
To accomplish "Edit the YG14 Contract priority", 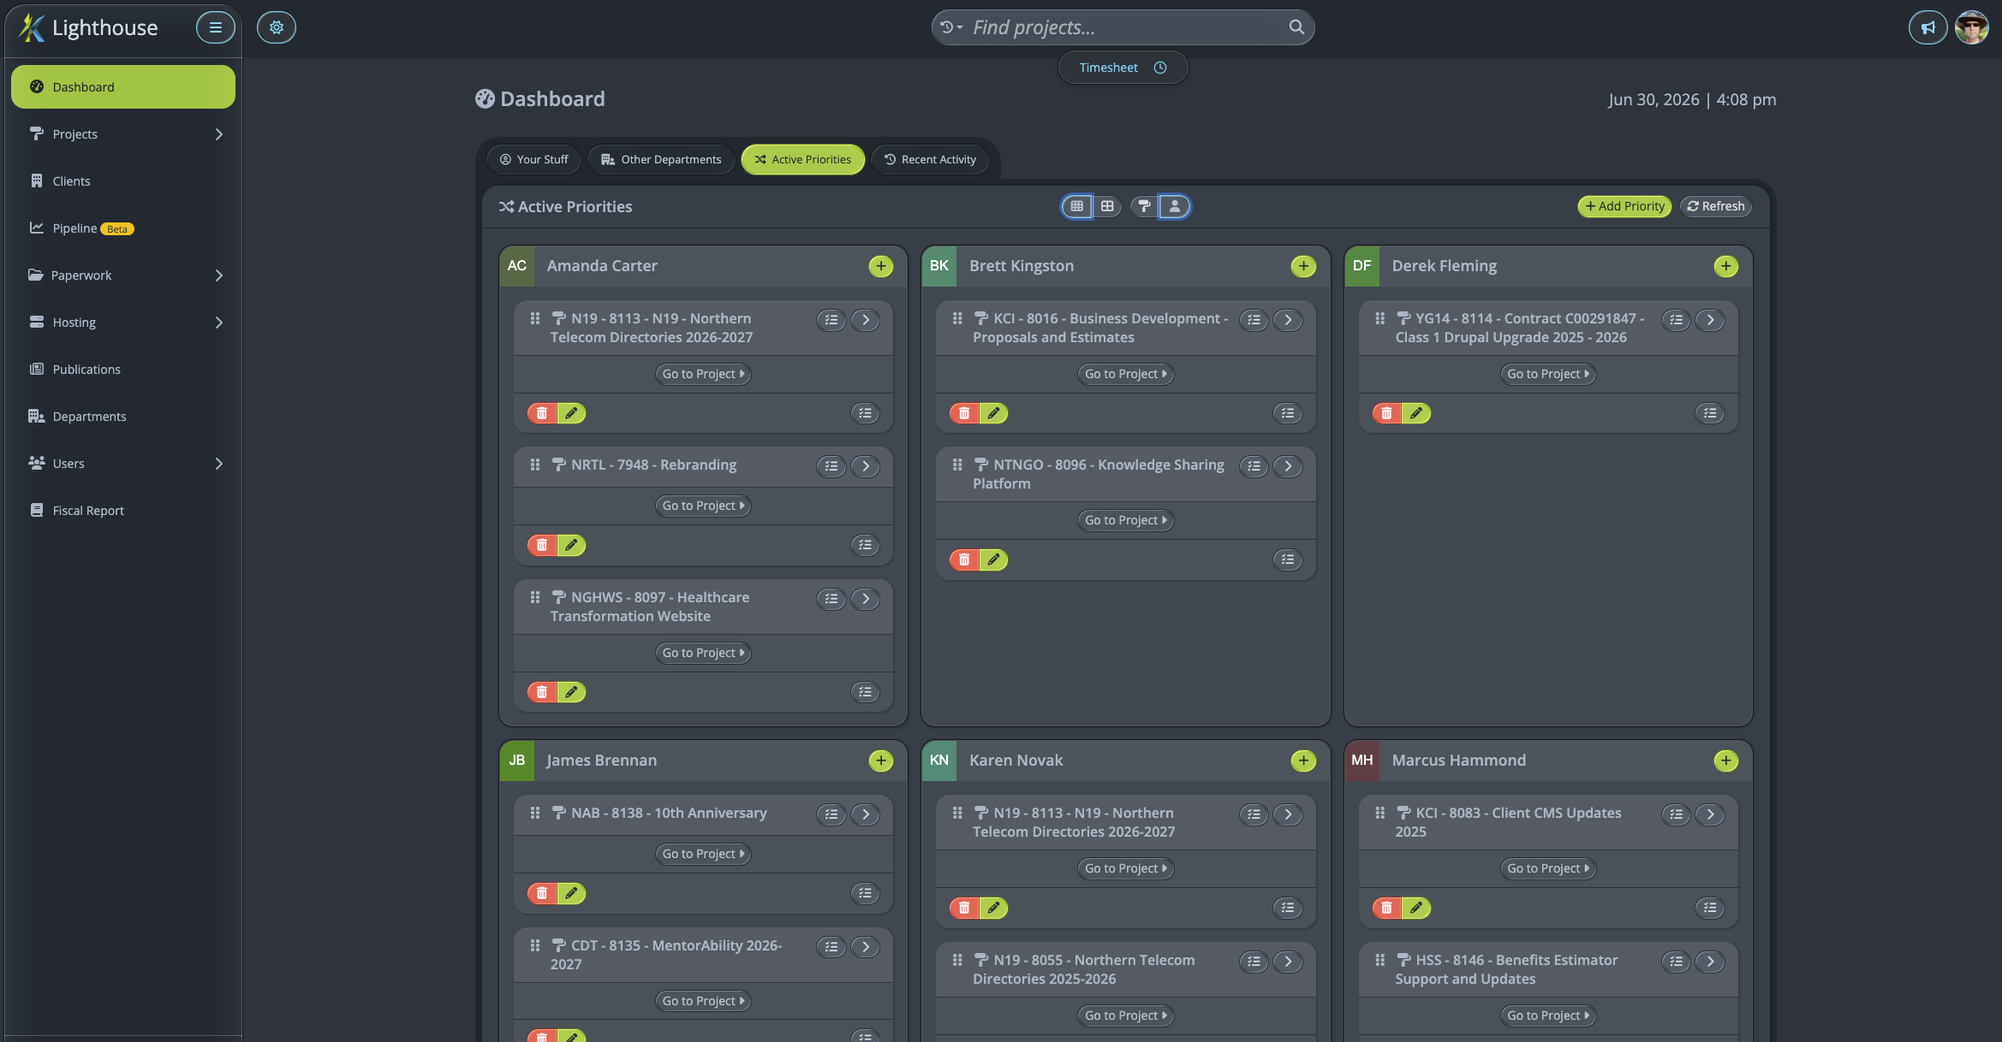I will tap(1416, 413).
